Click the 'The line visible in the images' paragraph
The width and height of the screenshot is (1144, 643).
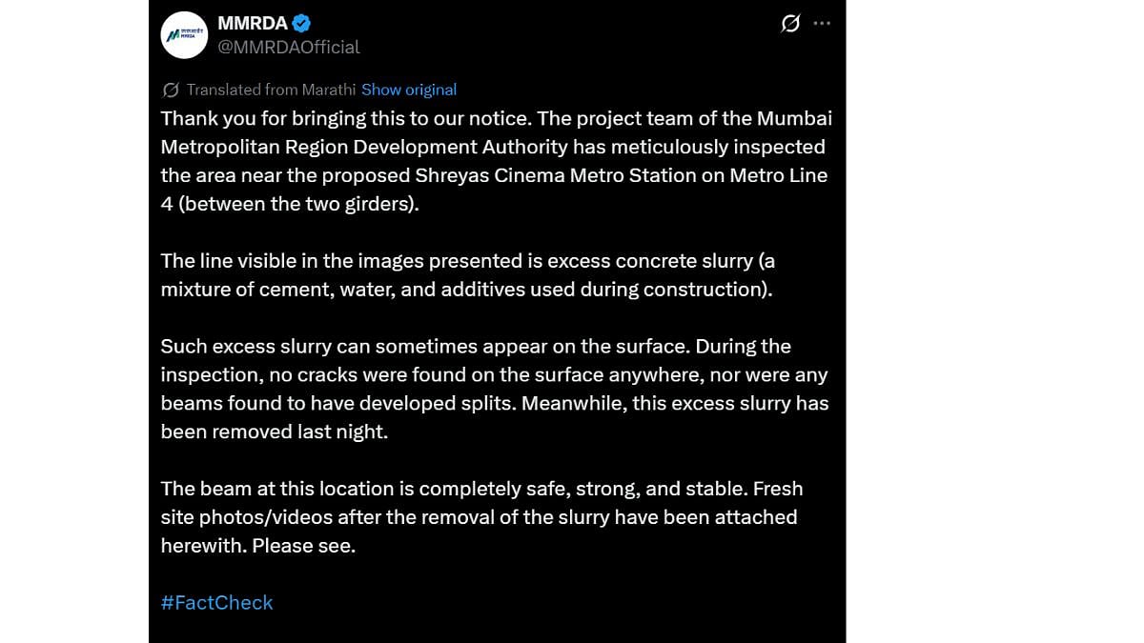click(x=467, y=274)
